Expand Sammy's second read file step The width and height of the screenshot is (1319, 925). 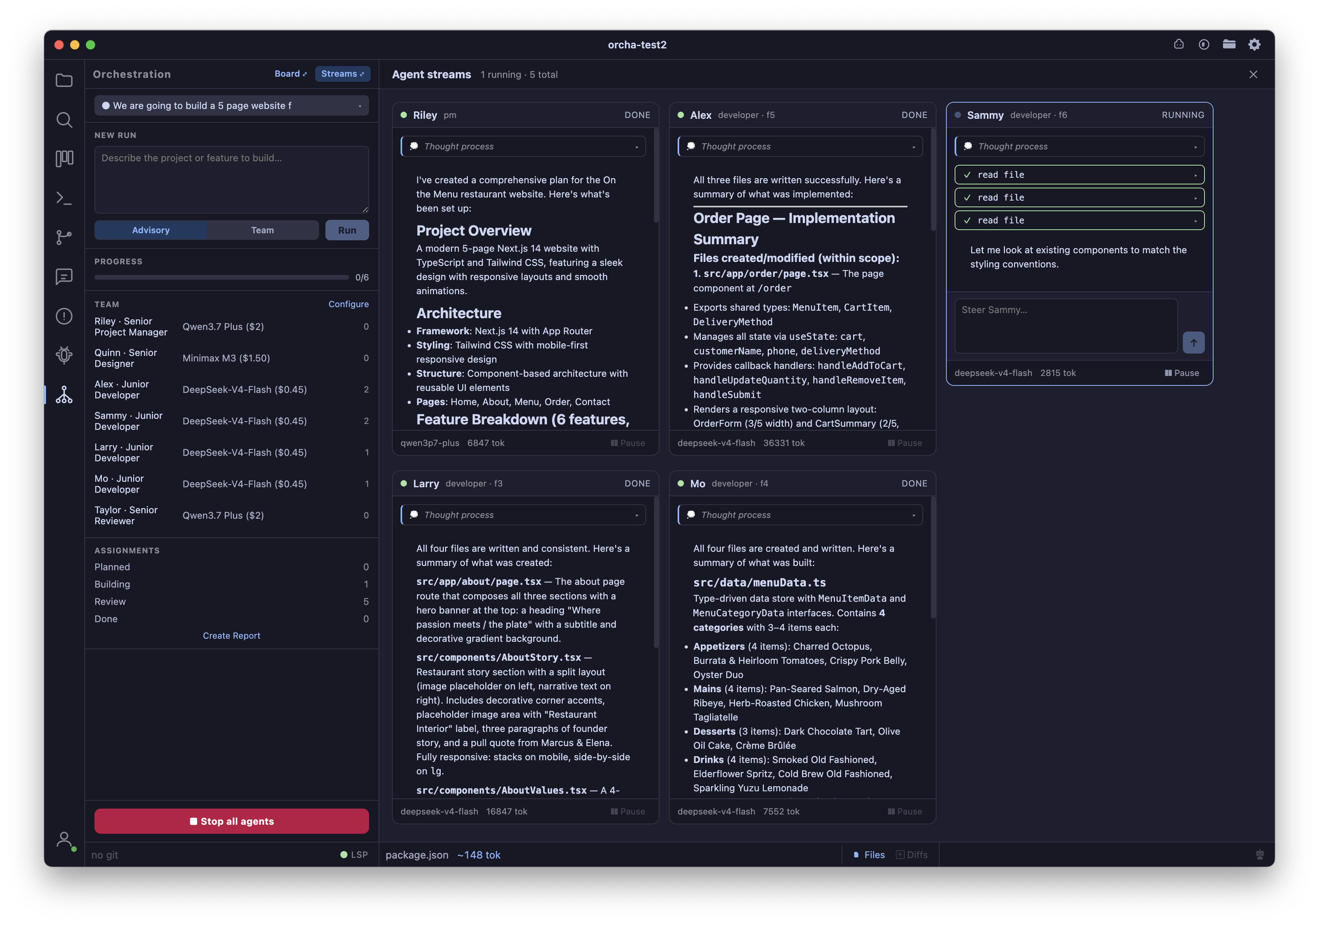click(x=1079, y=197)
